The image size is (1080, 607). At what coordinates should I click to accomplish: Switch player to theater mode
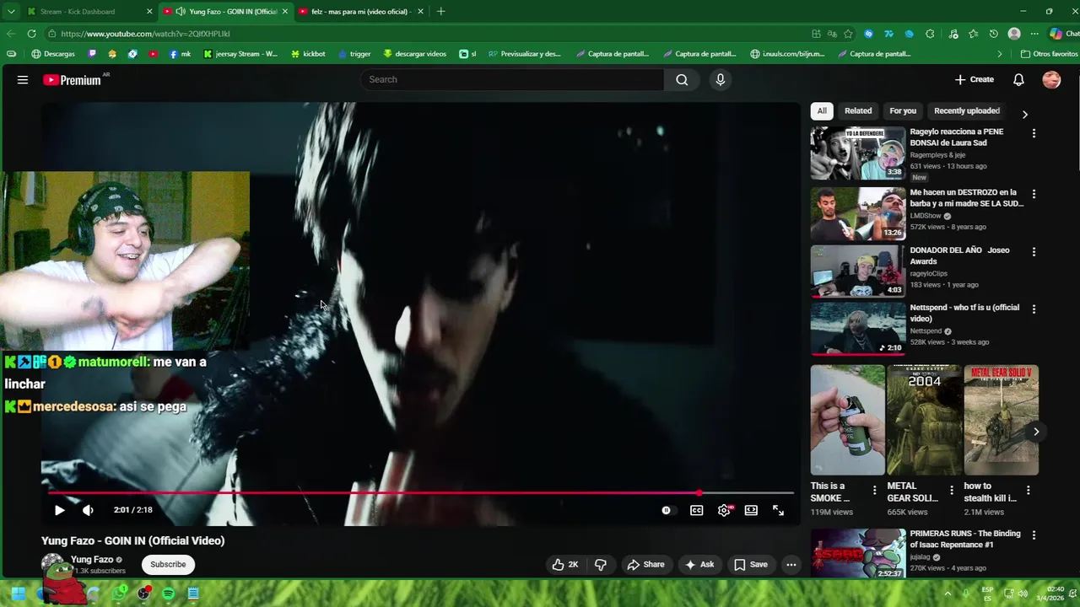point(751,510)
